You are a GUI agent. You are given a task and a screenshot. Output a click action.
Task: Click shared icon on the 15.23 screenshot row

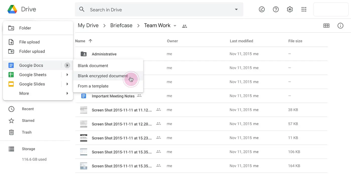click(x=158, y=137)
